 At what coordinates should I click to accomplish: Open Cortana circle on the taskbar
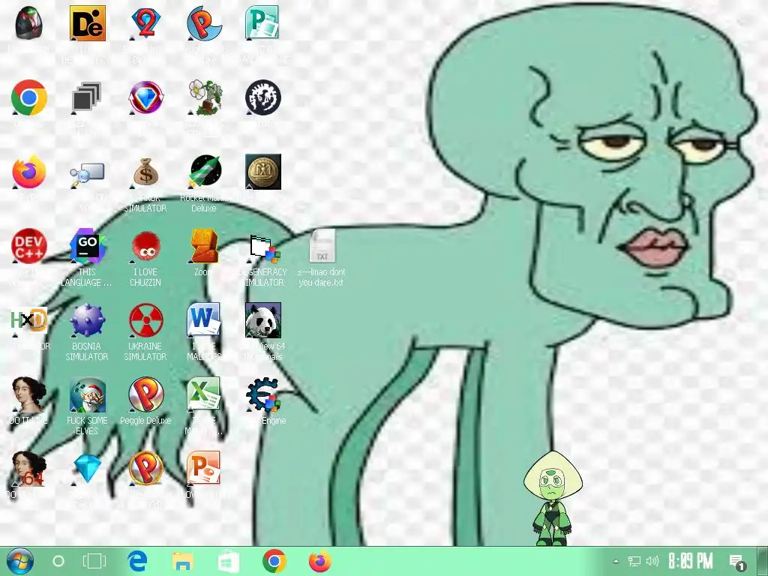click(58, 561)
